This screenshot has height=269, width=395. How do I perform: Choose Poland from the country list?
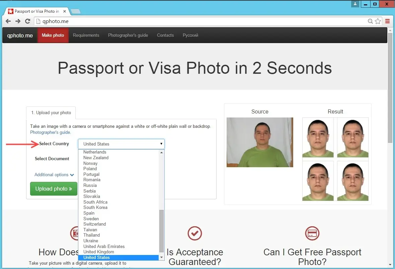118,169
